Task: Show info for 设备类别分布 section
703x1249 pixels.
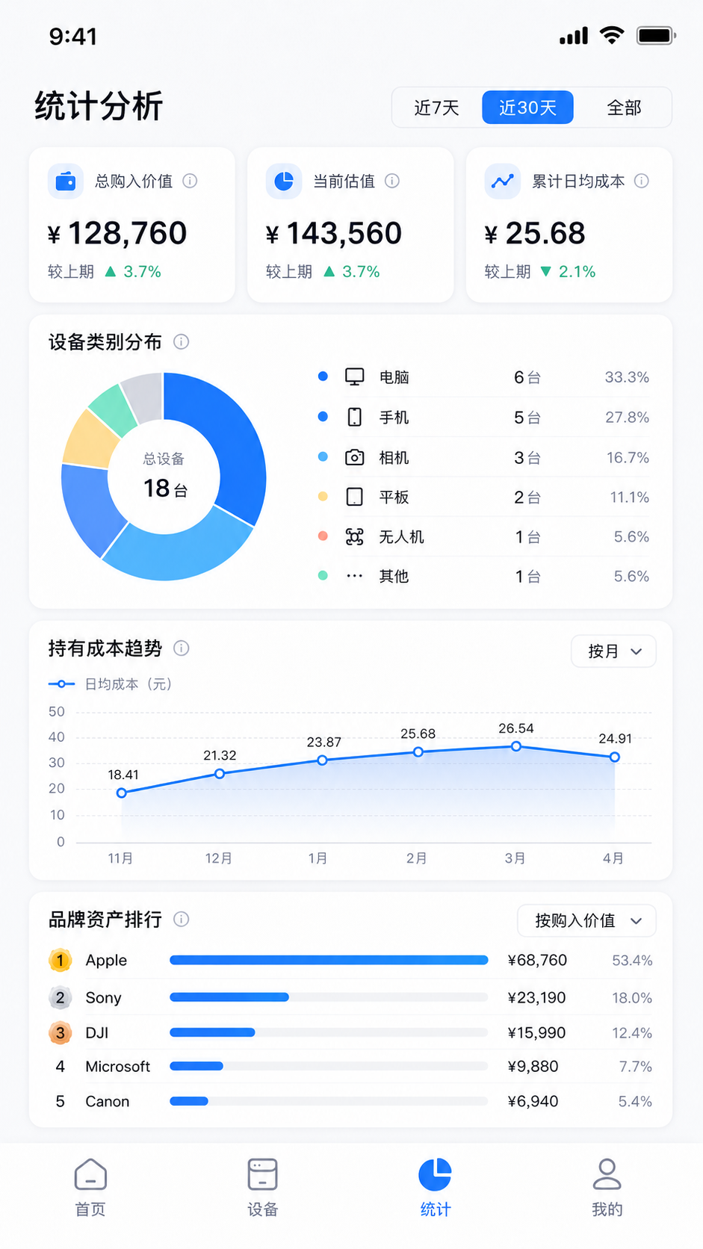Action: pos(181,341)
